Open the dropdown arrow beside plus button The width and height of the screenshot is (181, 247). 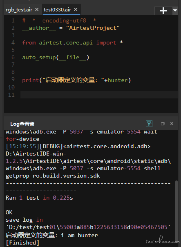pyautogui.click(x=175, y=10)
